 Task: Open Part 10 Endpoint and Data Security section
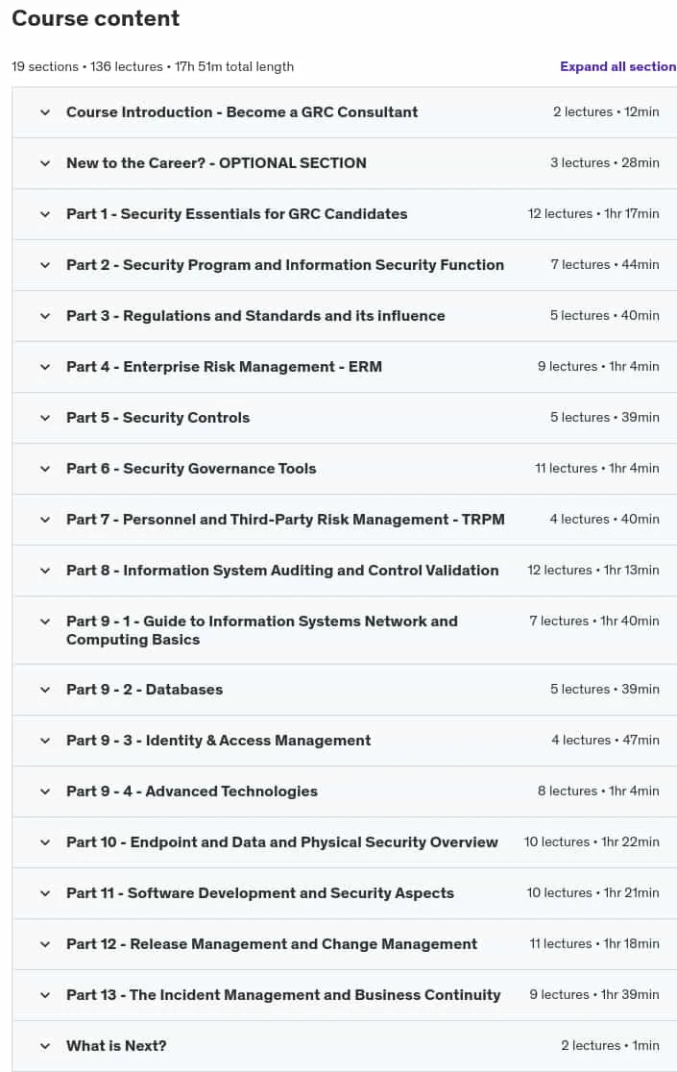(345, 842)
